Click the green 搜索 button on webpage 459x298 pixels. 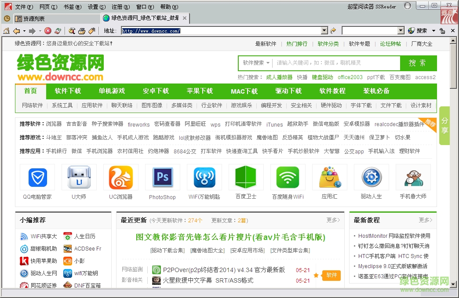pos(418,63)
